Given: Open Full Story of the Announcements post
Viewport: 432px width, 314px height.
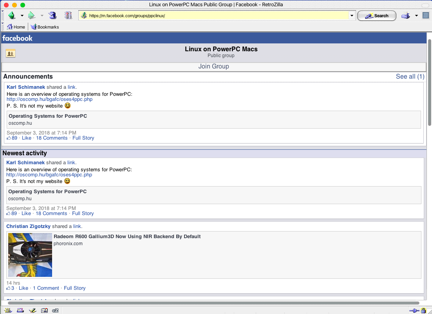Looking at the screenshot, I should point(83,138).
